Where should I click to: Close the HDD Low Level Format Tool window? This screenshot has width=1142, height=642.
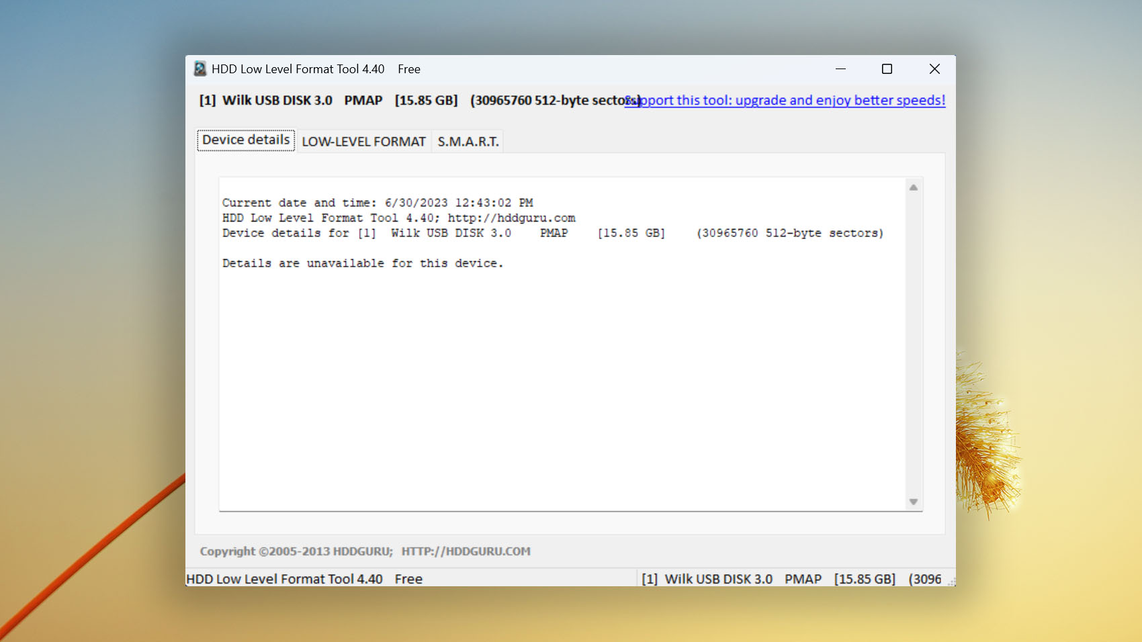coord(934,68)
